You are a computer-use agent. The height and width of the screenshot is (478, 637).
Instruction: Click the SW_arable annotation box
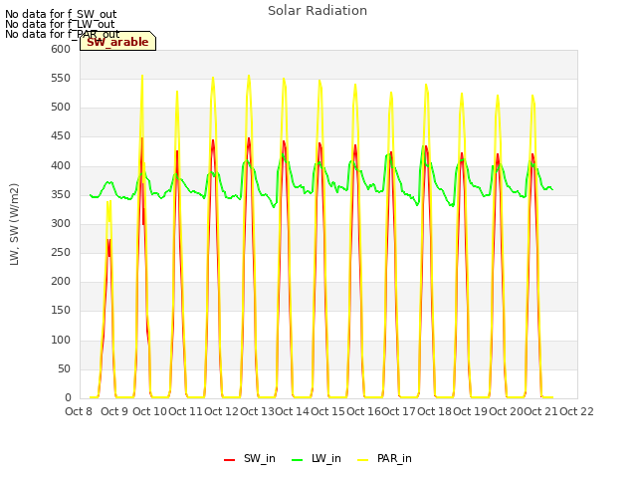pyautogui.click(x=117, y=41)
